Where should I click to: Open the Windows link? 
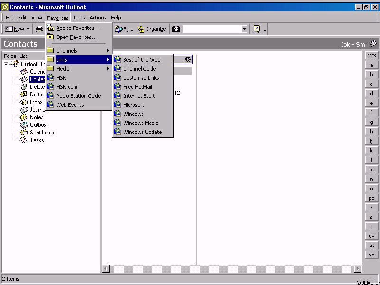click(143, 114)
